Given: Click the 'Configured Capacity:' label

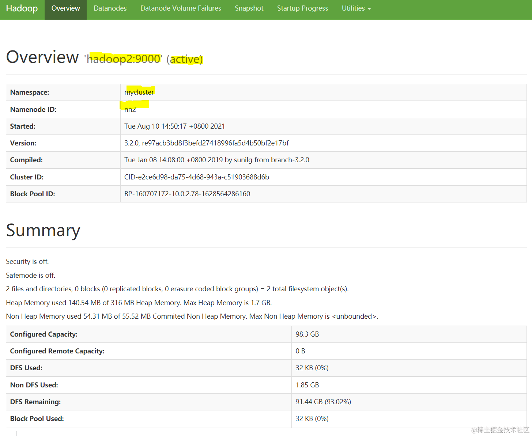Looking at the screenshot, I should [x=44, y=334].
